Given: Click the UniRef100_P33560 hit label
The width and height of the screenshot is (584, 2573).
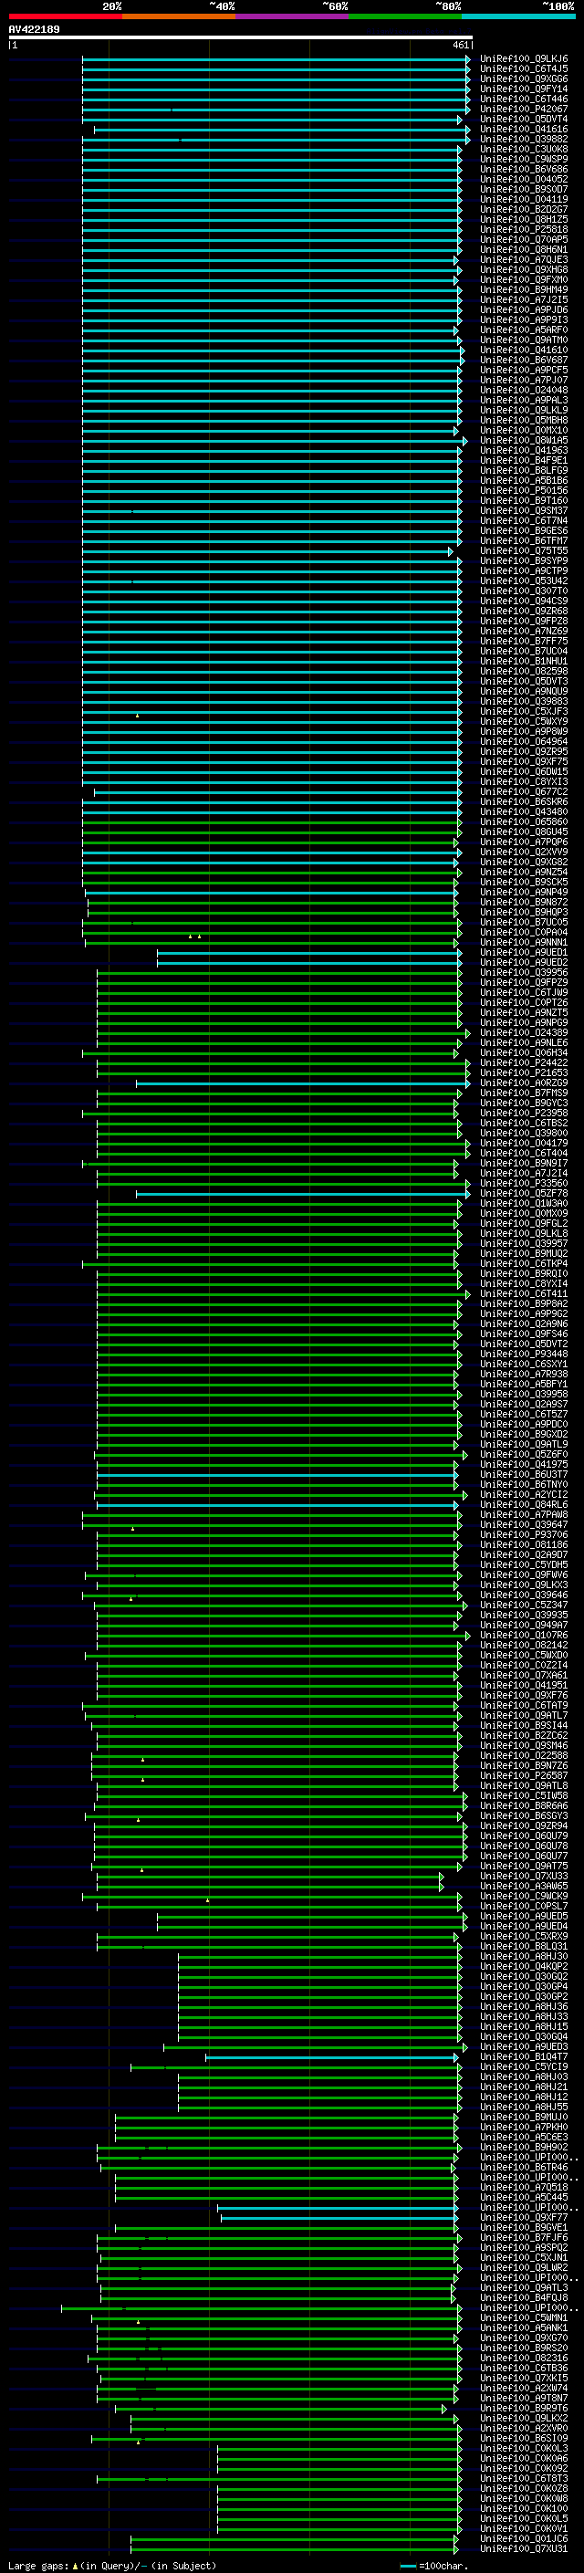Looking at the screenshot, I should pos(524,1184).
